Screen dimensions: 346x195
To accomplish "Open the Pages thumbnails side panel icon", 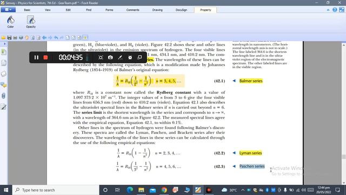I will pyautogui.click(x=4, y=63).
